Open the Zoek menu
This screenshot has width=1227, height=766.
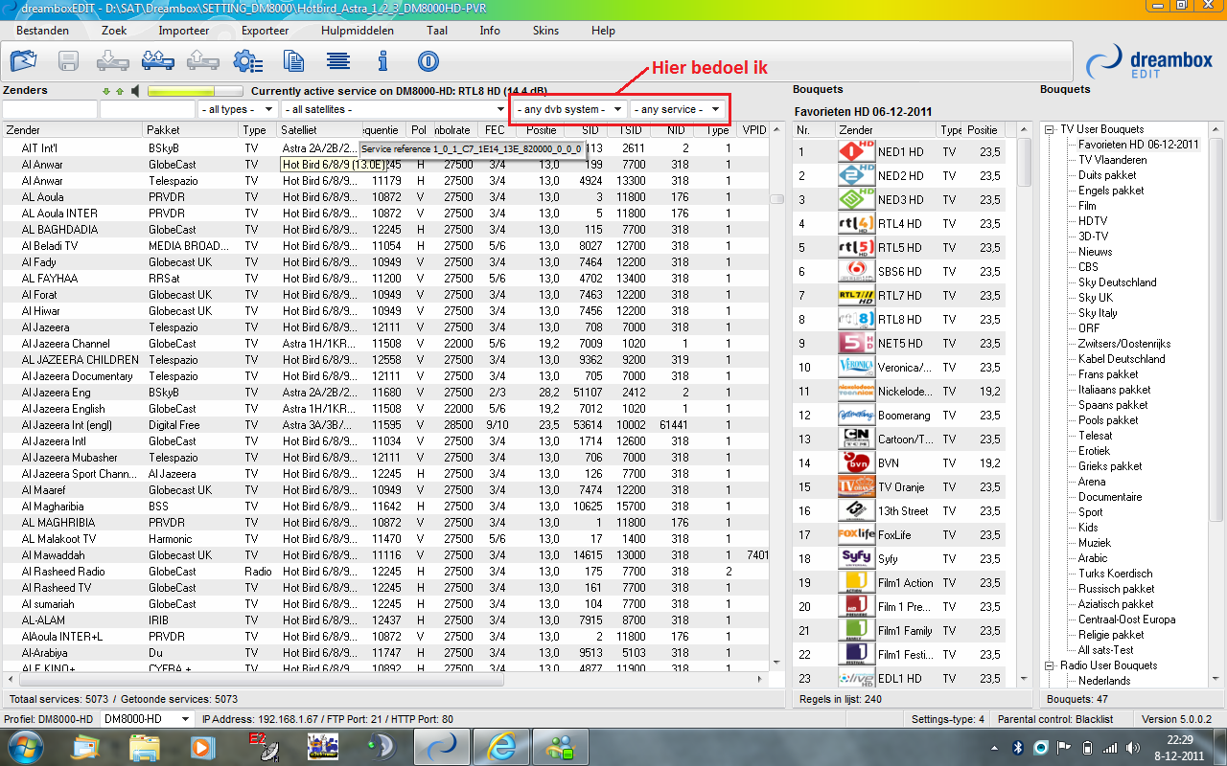(x=114, y=31)
